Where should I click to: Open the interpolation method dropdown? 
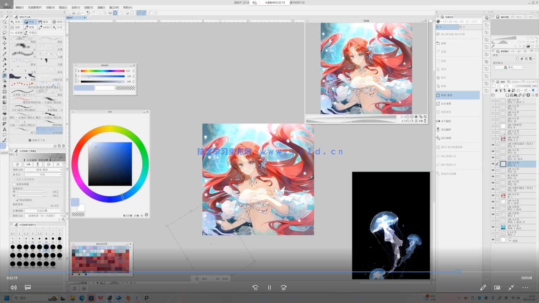coord(44,216)
